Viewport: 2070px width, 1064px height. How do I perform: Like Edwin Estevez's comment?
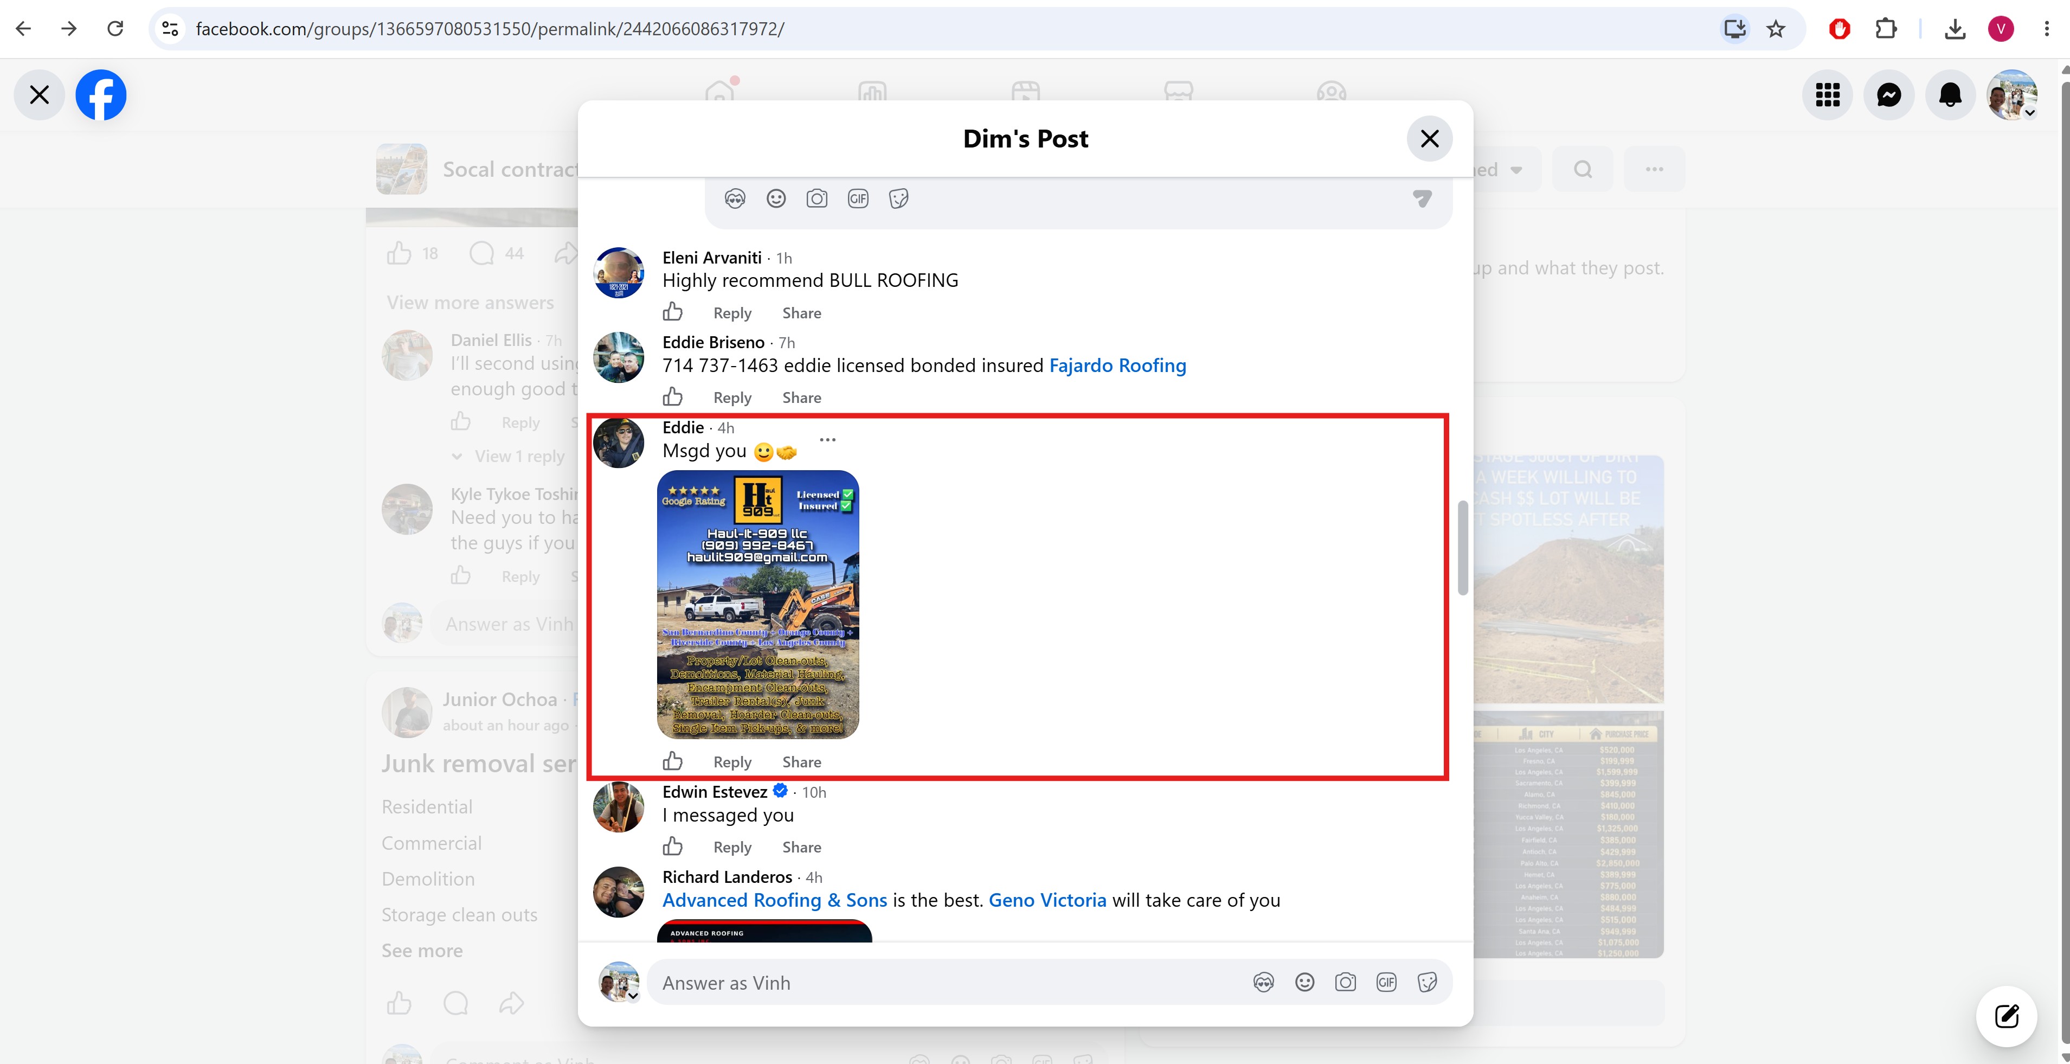pyautogui.click(x=673, y=846)
